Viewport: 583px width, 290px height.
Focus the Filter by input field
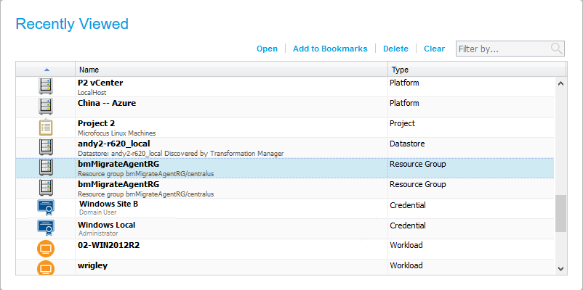tap(502, 49)
